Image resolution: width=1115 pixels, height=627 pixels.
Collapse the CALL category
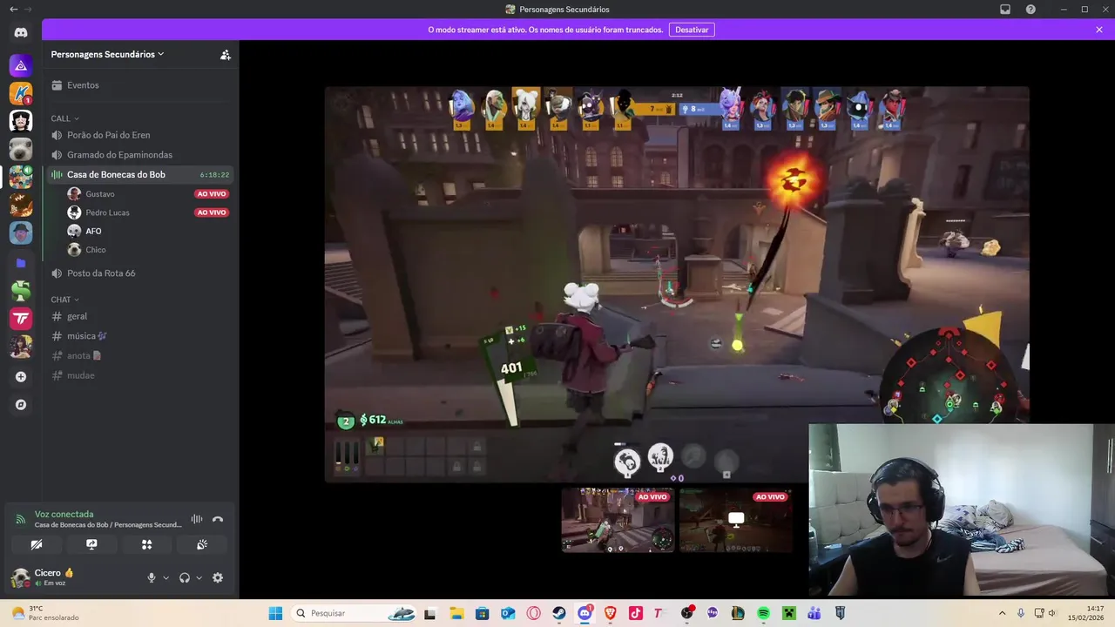point(65,118)
